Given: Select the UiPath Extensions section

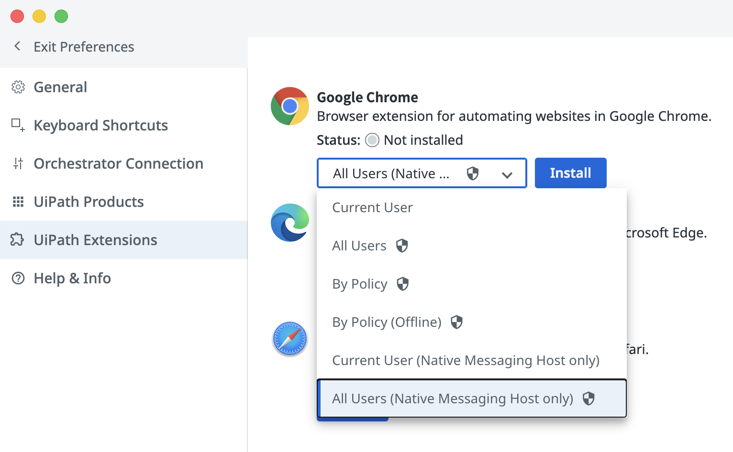Looking at the screenshot, I should tap(123, 240).
